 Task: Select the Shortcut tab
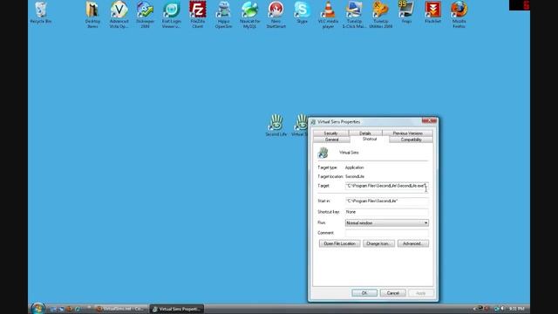370,140
